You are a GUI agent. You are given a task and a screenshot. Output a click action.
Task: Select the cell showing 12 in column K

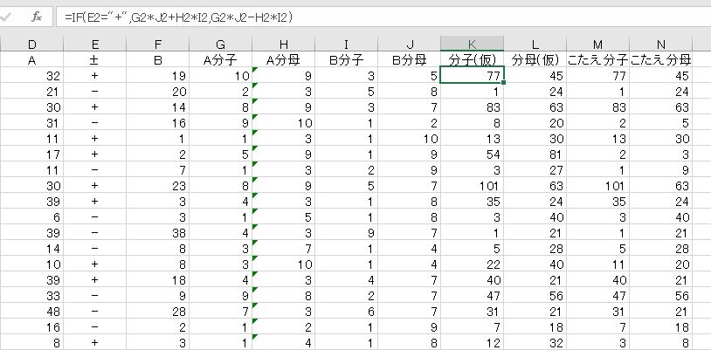[472, 343]
